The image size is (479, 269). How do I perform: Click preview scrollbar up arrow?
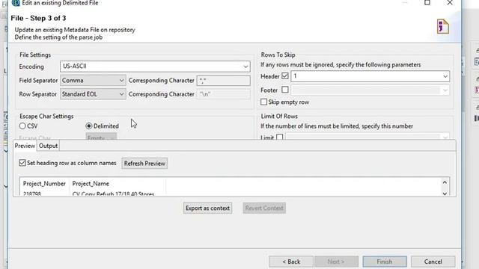tap(445, 182)
